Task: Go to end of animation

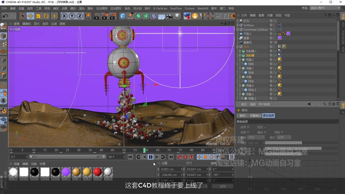Action: (x=171, y=157)
